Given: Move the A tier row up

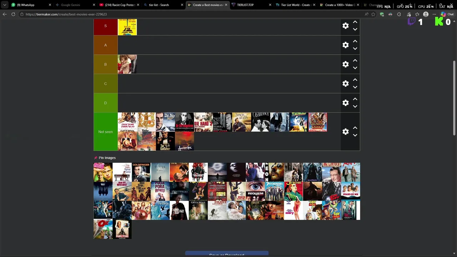Looking at the screenshot, I should pyautogui.click(x=355, y=41).
